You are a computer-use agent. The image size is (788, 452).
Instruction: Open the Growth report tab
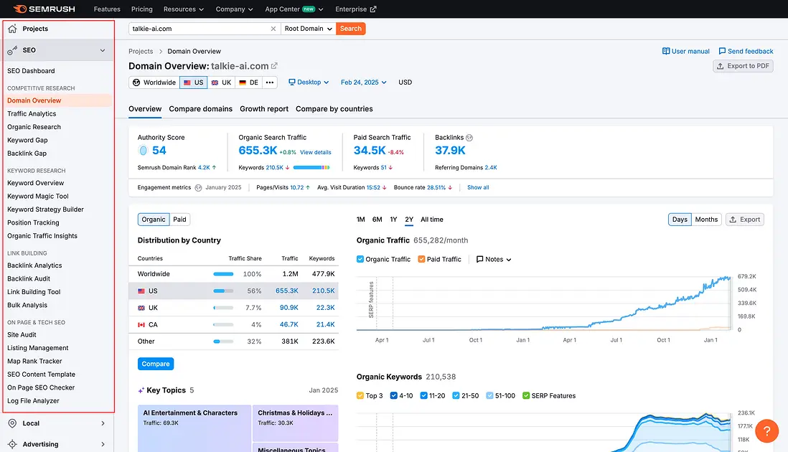tap(264, 109)
